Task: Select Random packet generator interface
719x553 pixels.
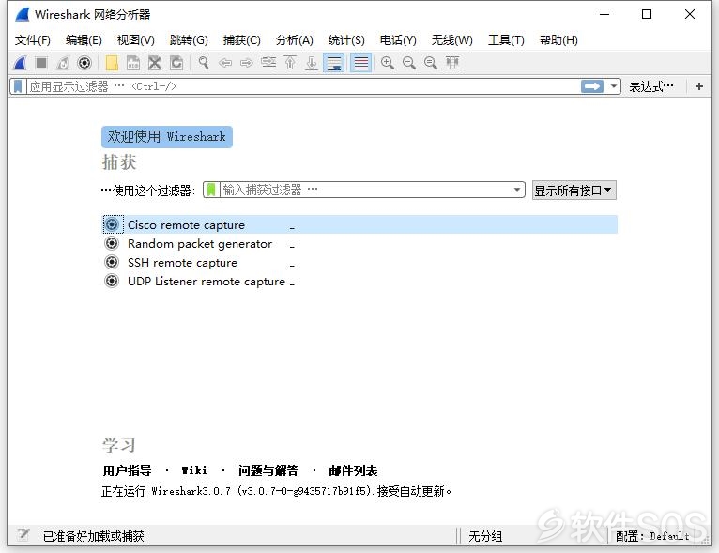Action: (x=359, y=243)
